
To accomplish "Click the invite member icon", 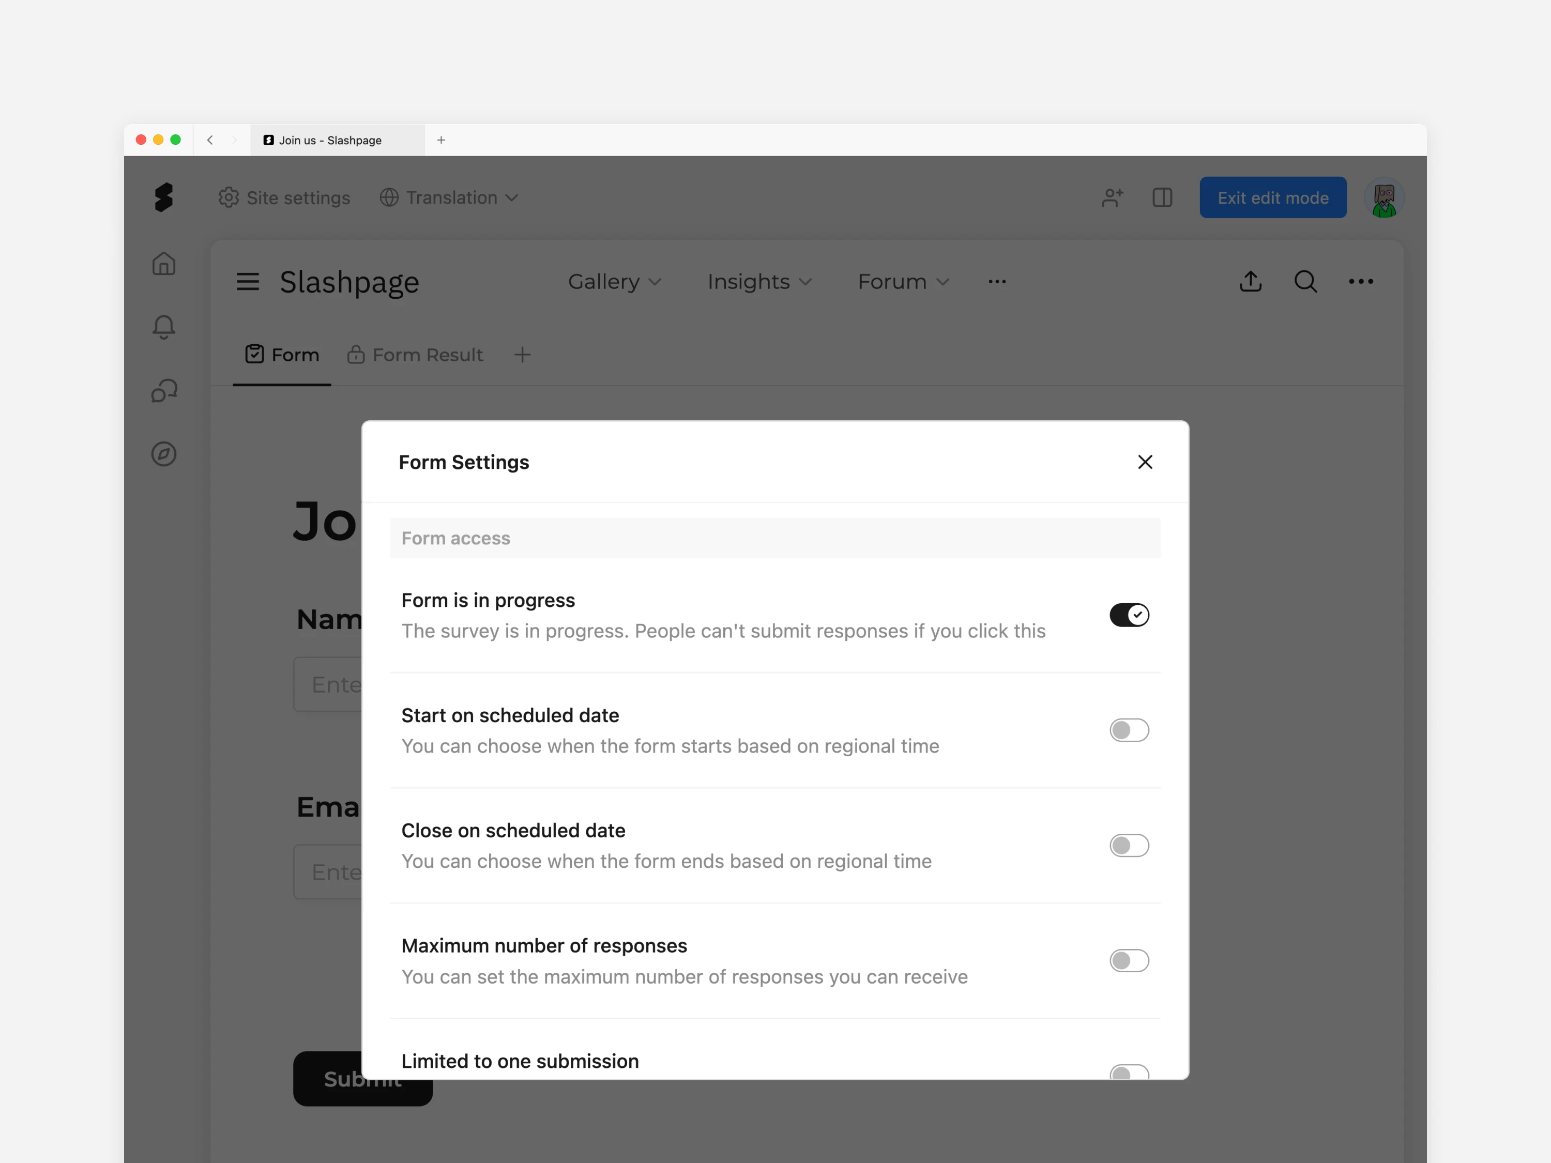I will [x=1112, y=197].
